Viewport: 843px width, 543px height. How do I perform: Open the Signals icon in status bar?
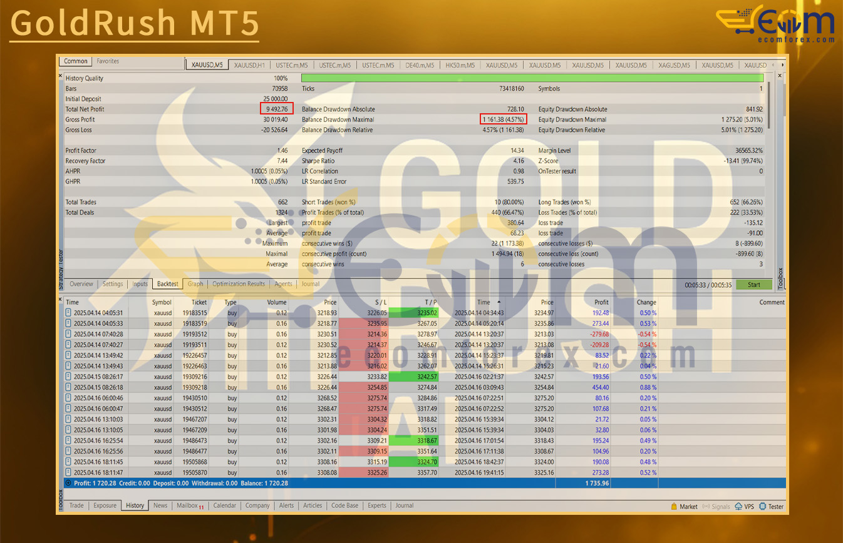(706, 506)
